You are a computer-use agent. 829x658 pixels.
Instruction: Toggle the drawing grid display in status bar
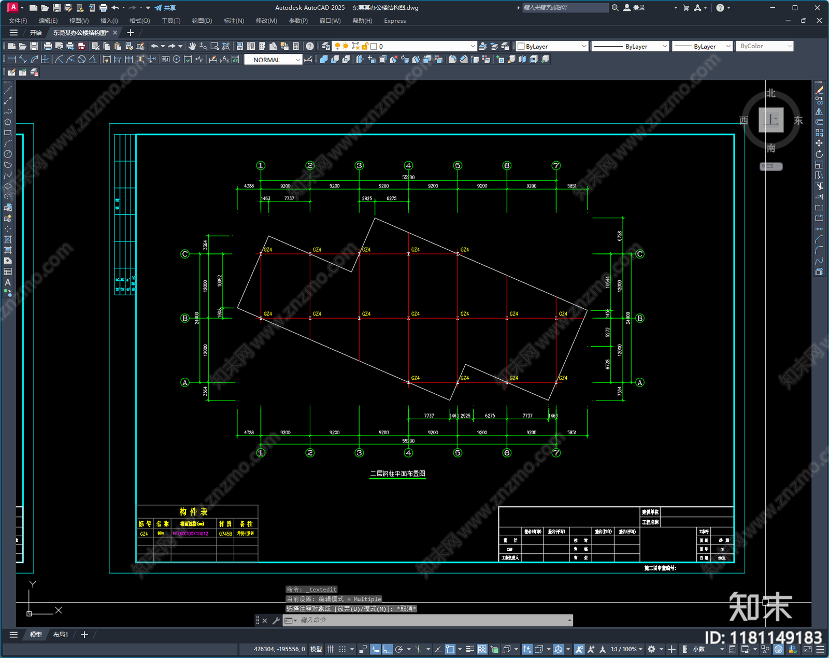[330, 649]
